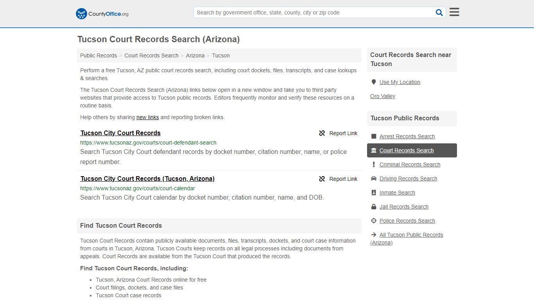This screenshot has height=300, width=534.
Task: Click the magnifying glass search icon
Action: [x=439, y=12]
